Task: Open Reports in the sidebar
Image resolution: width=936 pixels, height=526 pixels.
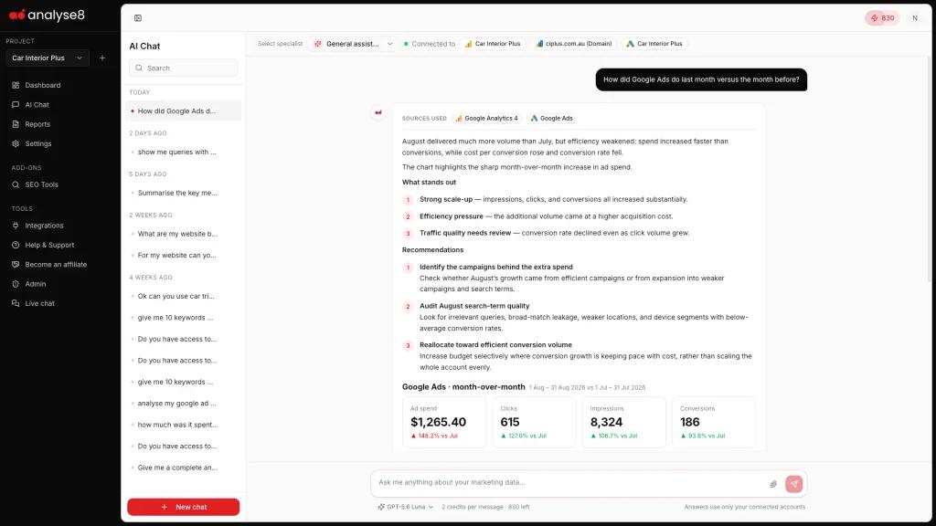Action: (37, 124)
